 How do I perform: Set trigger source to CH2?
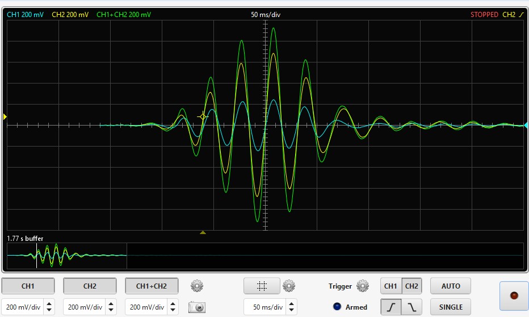point(412,286)
